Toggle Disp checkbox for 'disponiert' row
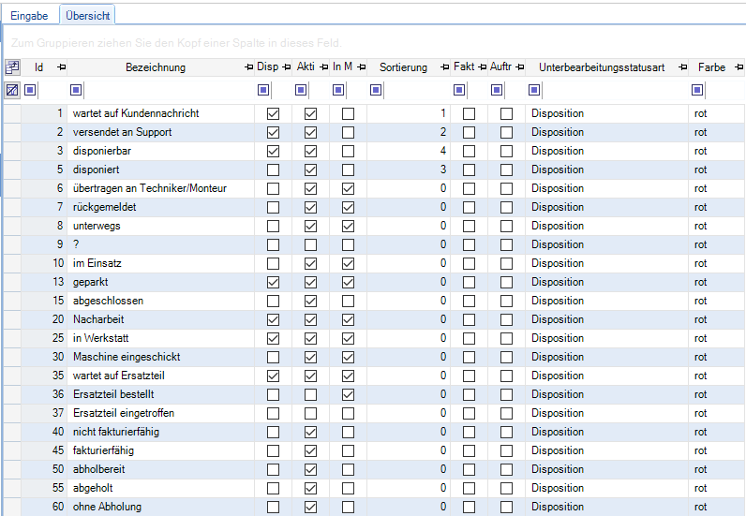The height and width of the screenshot is (516, 746). tap(273, 170)
